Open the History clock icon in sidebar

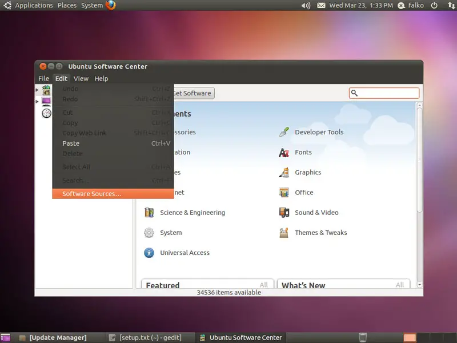click(46, 113)
